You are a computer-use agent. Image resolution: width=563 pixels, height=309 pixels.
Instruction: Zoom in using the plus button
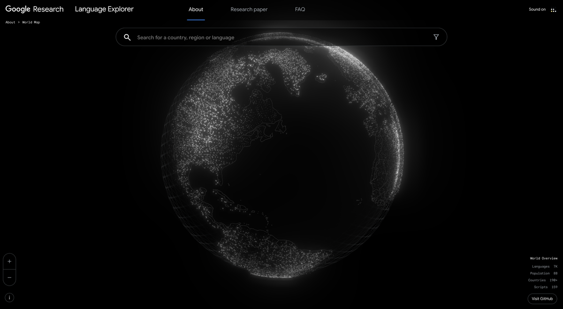(9, 261)
